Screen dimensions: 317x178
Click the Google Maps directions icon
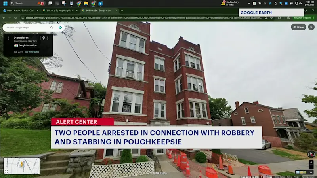[x=60, y=28]
